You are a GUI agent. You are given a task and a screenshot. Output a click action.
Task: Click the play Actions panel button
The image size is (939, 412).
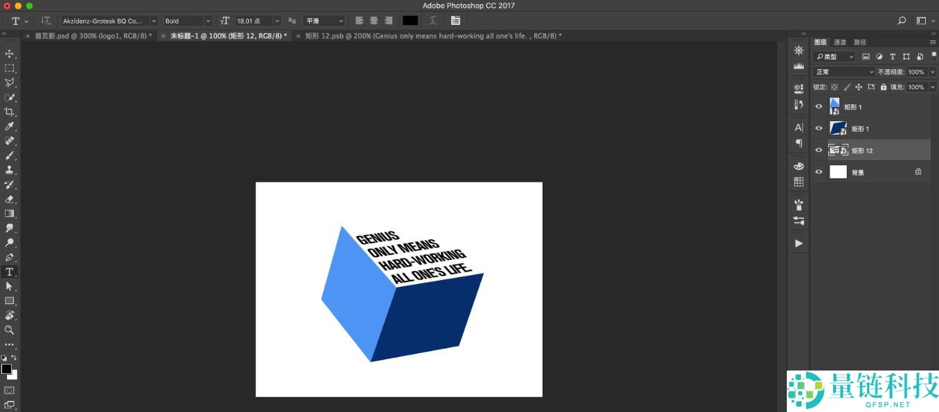pos(799,243)
